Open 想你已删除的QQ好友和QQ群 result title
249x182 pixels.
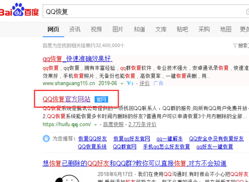click(135, 163)
